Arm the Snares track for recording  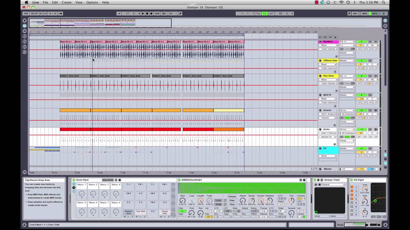(x=376, y=110)
